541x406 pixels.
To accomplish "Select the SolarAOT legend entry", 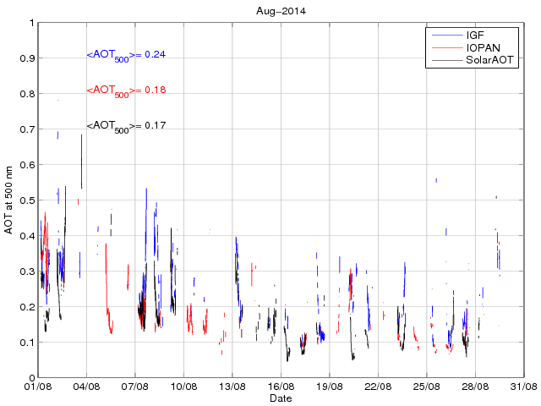I will [490, 61].
